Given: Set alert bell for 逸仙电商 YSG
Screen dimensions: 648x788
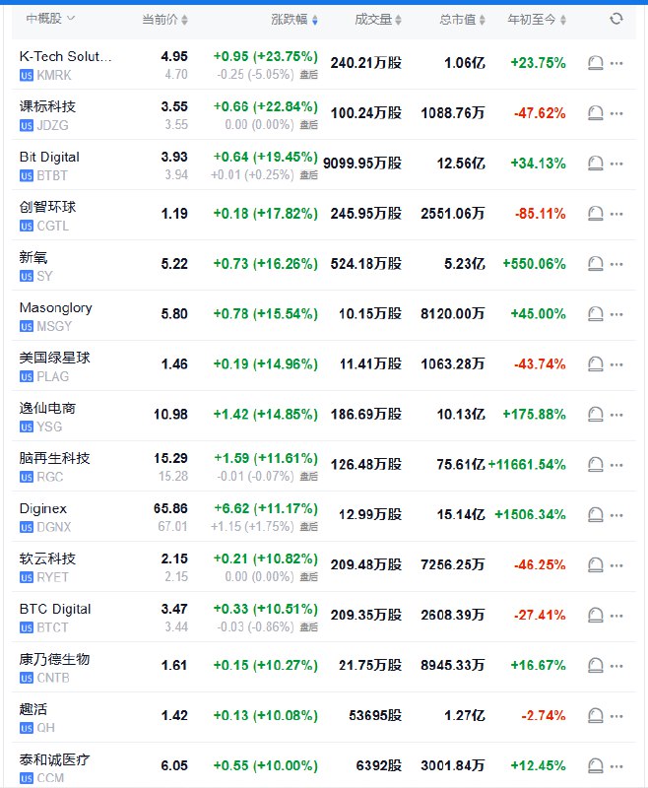Looking at the screenshot, I should coord(595,415).
